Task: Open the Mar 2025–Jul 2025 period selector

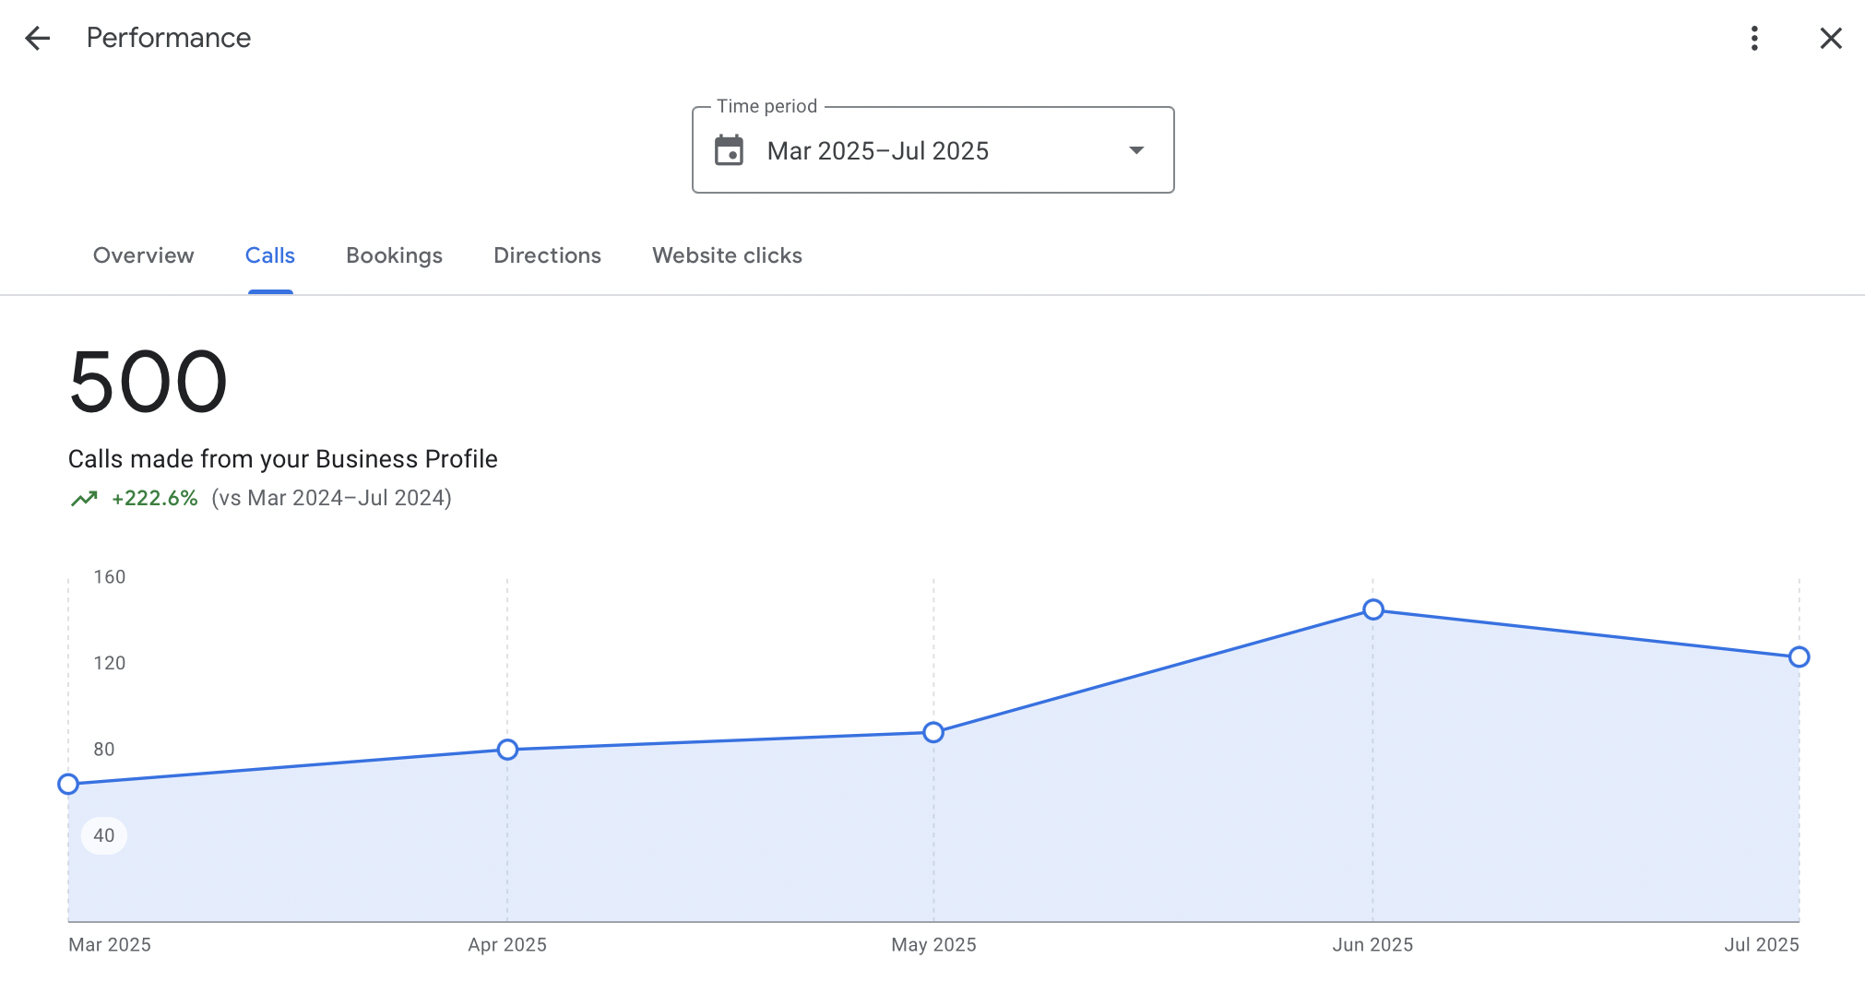Action: (x=877, y=150)
